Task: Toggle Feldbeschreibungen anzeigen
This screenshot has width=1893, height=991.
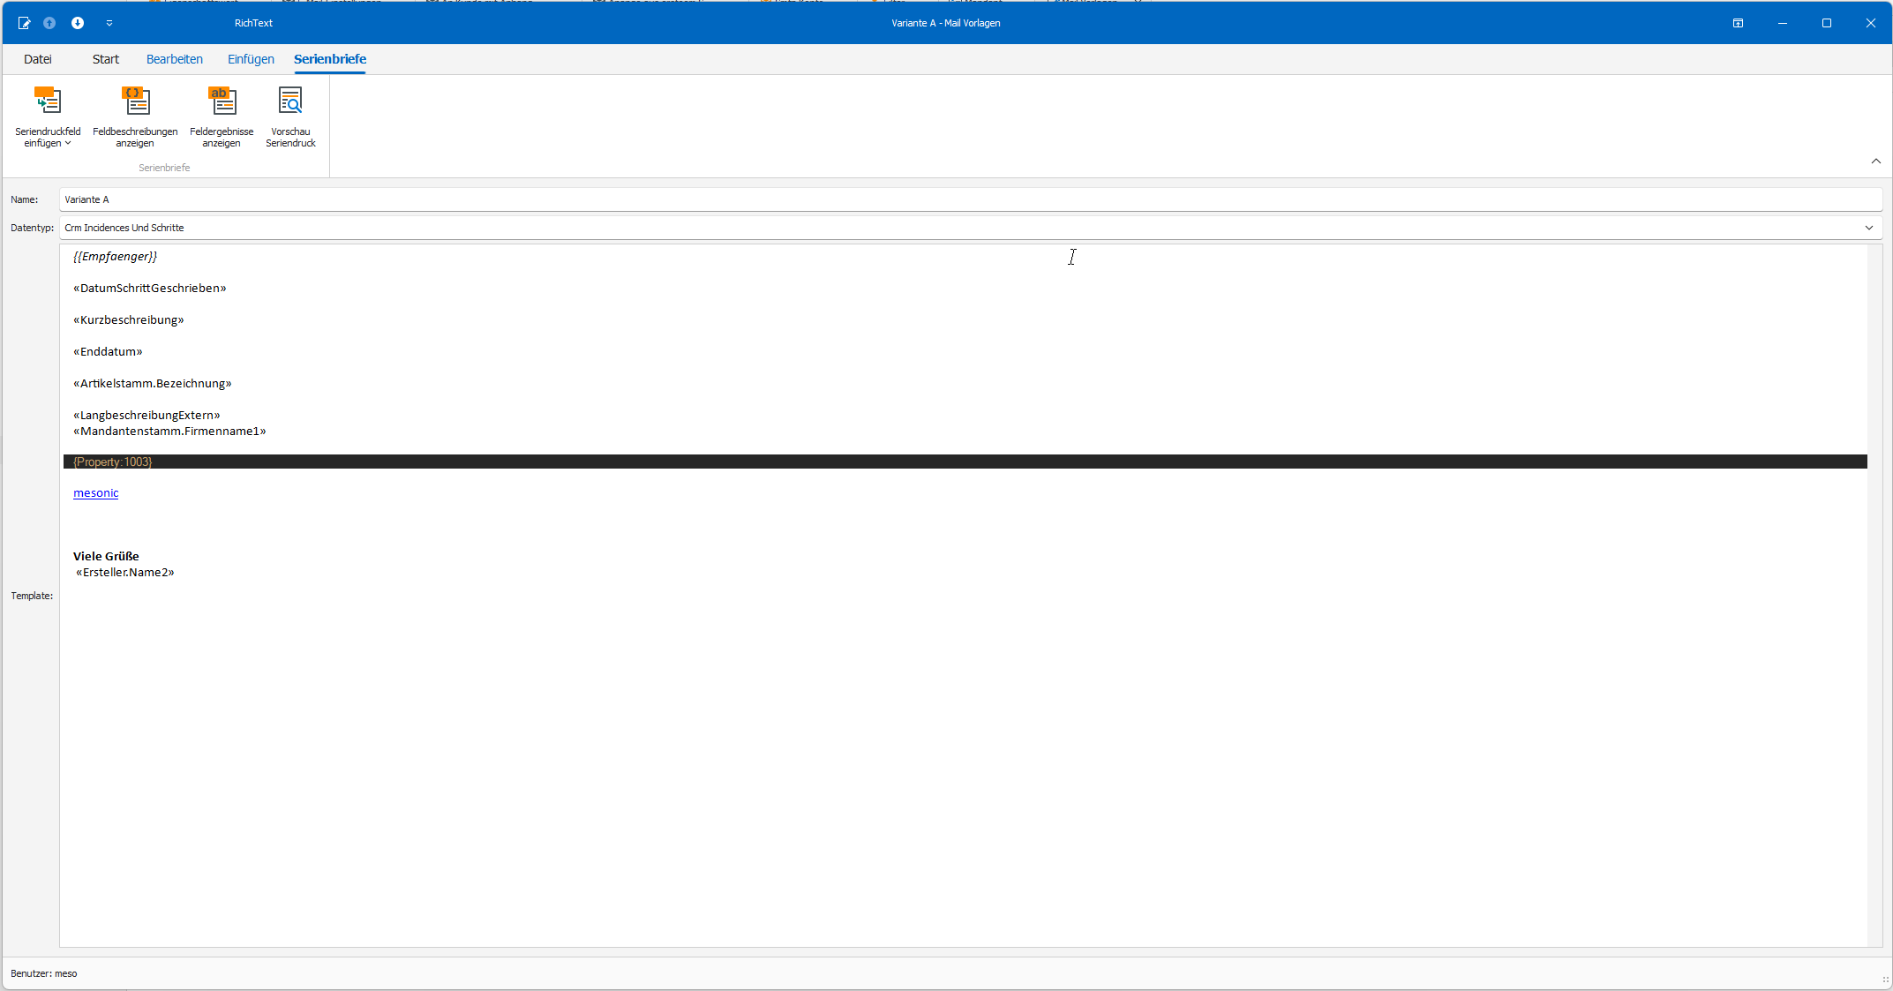Action: pyautogui.click(x=134, y=116)
